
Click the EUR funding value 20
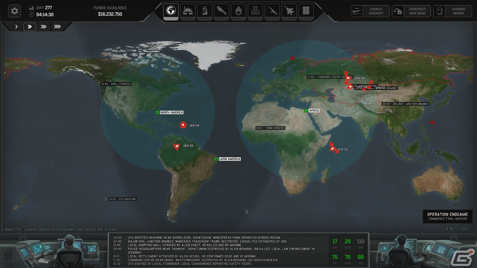click(x=347, y=242)
